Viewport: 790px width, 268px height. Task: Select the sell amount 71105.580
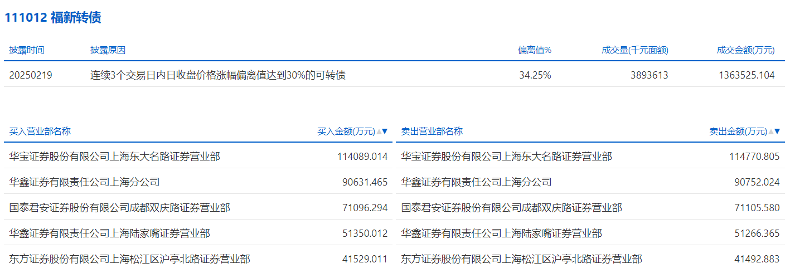(757, 208)
